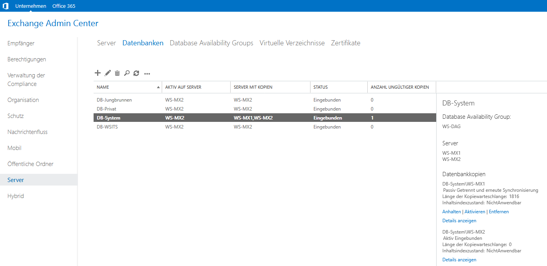
Task: Select the DB-Privat row
Action: pyautogui.click(x=265, y=109)
